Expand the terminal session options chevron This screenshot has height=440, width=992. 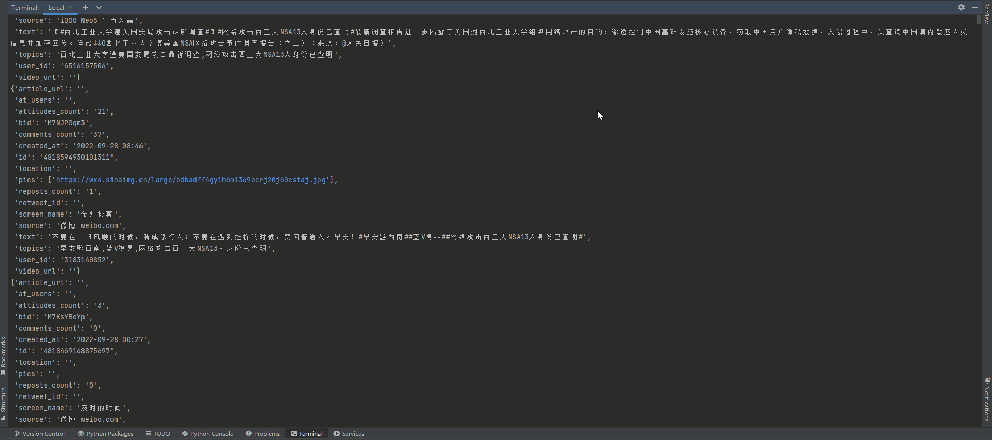point(99,7)
